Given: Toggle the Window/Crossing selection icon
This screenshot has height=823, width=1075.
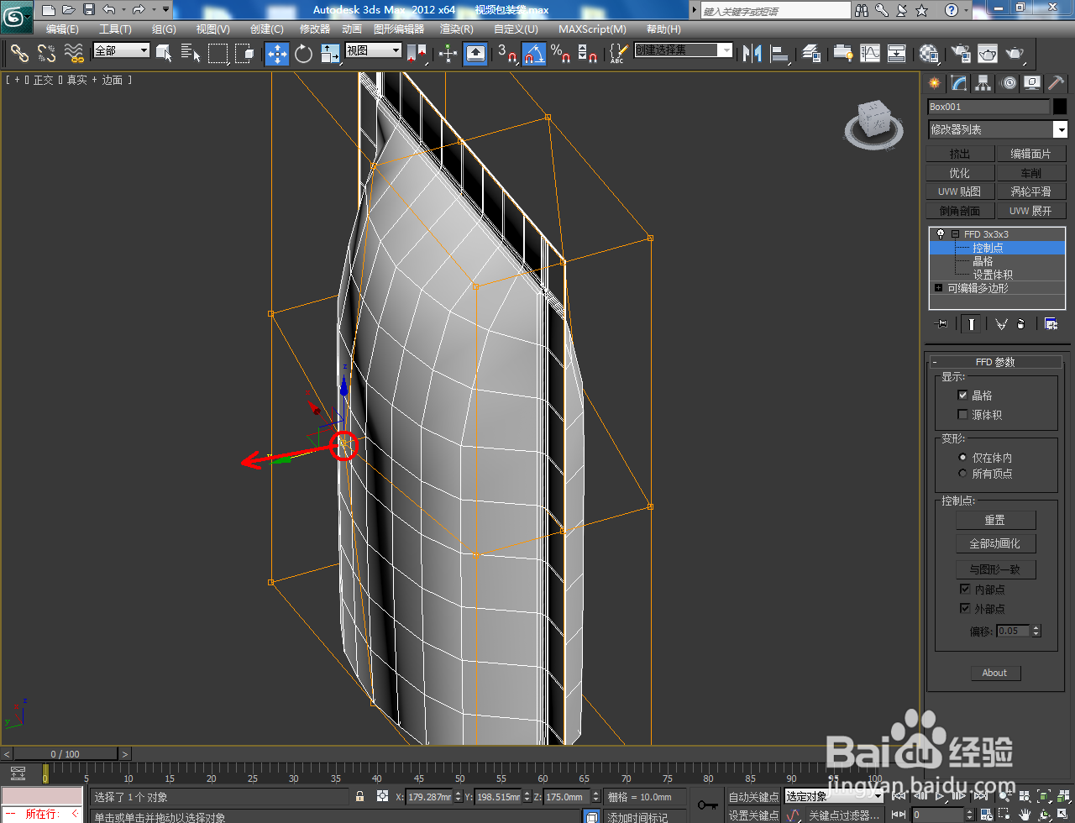Looking at the screenshot, I should 244,54.
